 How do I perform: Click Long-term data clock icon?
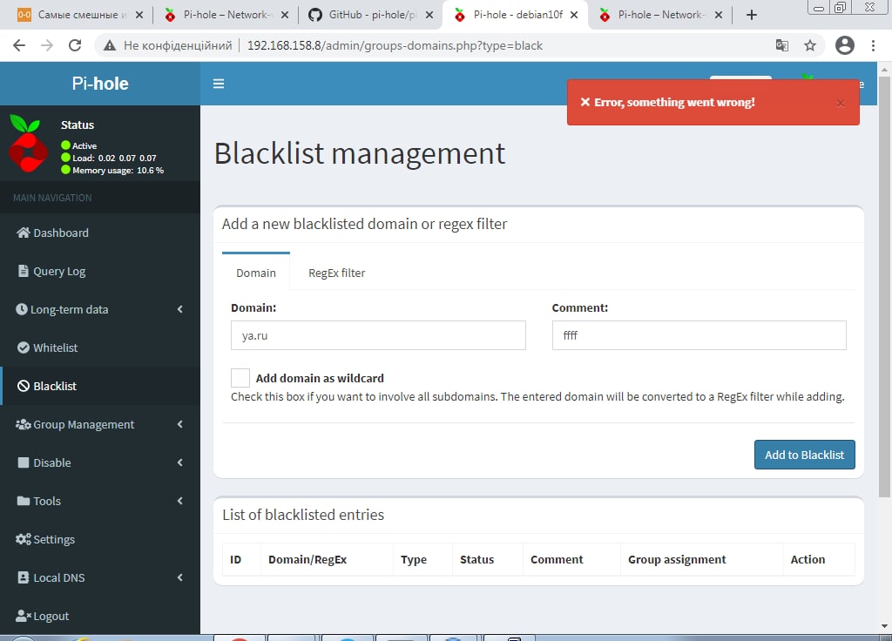(22, 309)
